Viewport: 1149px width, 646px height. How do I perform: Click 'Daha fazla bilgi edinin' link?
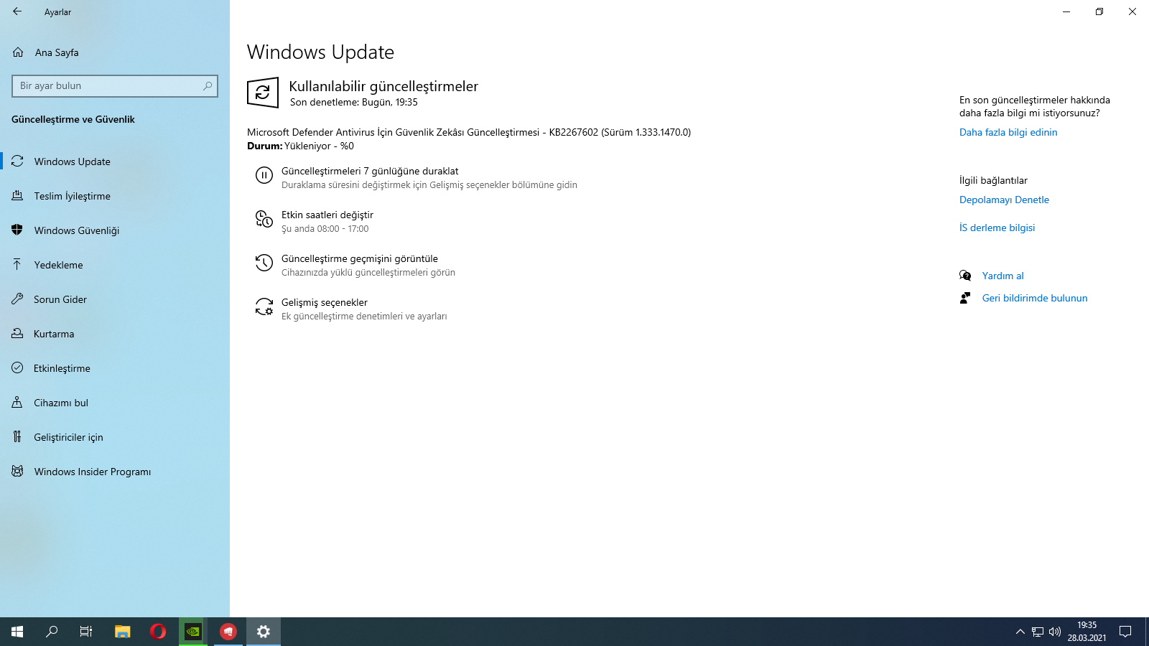pyautogui.click(x=1008, y=132)
